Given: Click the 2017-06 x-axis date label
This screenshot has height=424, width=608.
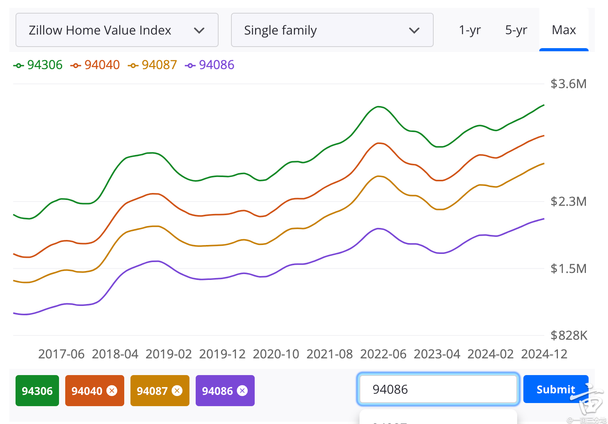Looking at the screenshot, I should [x=61, y=354].
